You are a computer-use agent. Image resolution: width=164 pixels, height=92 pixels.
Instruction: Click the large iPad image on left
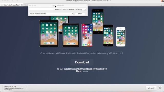(49, 33)
